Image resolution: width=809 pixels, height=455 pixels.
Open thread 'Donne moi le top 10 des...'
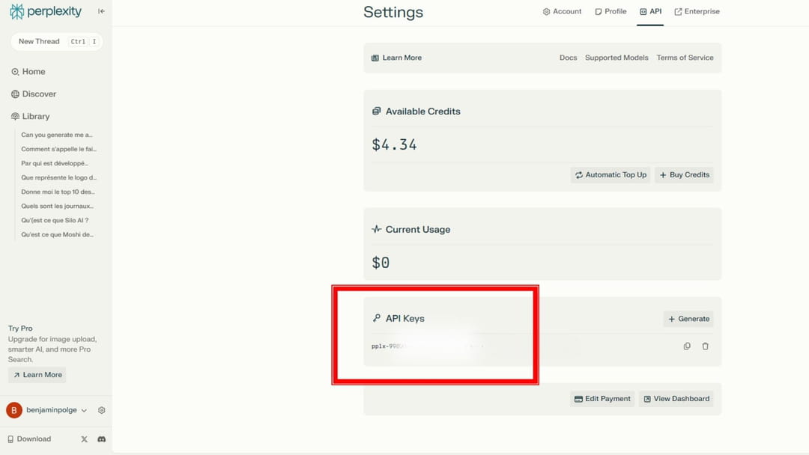pos(58,192)
